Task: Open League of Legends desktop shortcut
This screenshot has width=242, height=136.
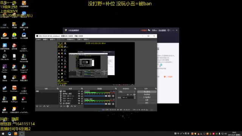Action: click(x=24, y=69)
